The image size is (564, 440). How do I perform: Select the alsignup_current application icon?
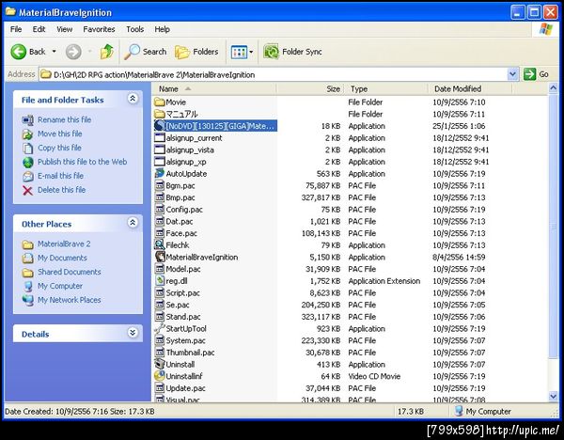click(x=160, y=138)
